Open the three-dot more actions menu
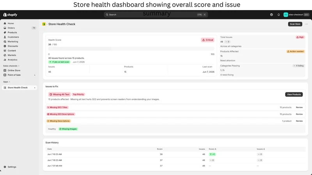Viewport: 312px width, 175px height. pyautogui.click(x=307, y=24)
